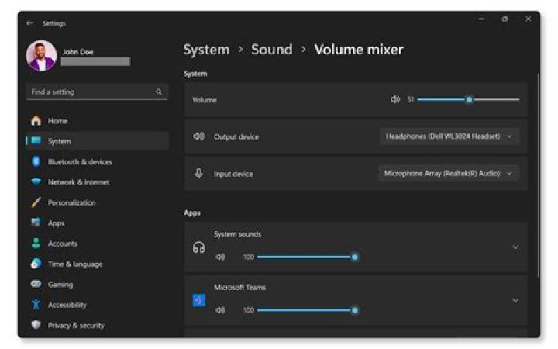Viewport: 558px width, 349px height.
Task: Mute System sounds speaker icon
Action: (220, 257)
